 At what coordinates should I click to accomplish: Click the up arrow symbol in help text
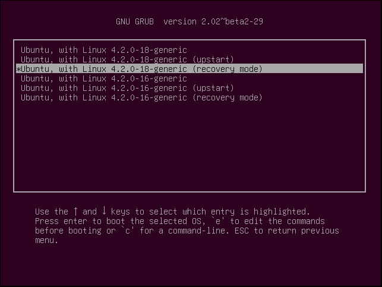click(x=75, y=211)
